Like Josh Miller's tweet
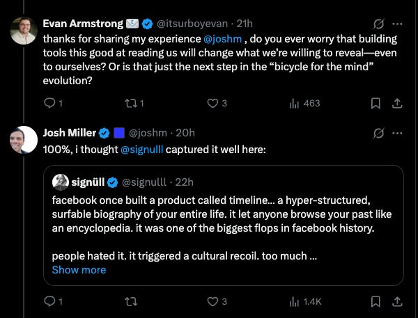418x318 pixels. pos(212,301)
